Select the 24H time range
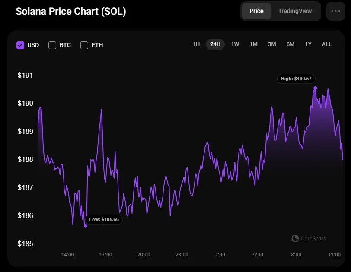Screen dimensions: 351x272 (x=215, y=44)
